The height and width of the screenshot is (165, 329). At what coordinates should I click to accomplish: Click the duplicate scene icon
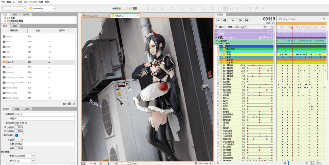pyautogui.click(x=69, y=104)
